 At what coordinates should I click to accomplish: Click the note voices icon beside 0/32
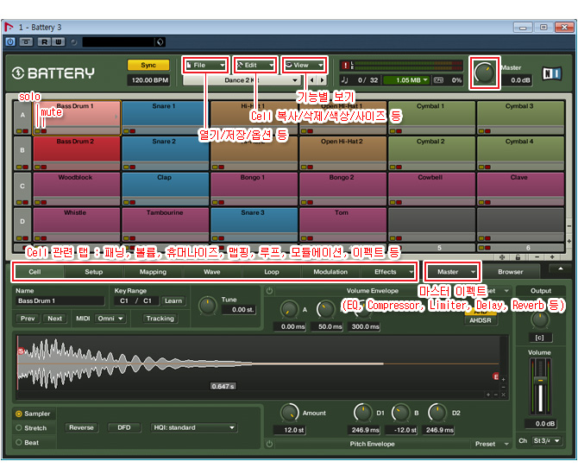coord(345,80)
